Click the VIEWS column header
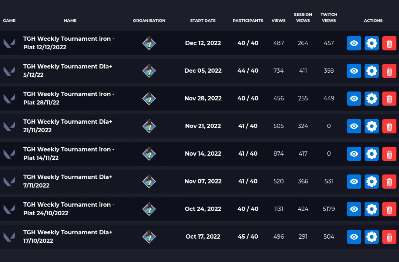Screen dimensions: 399x262 coord(278,20)
